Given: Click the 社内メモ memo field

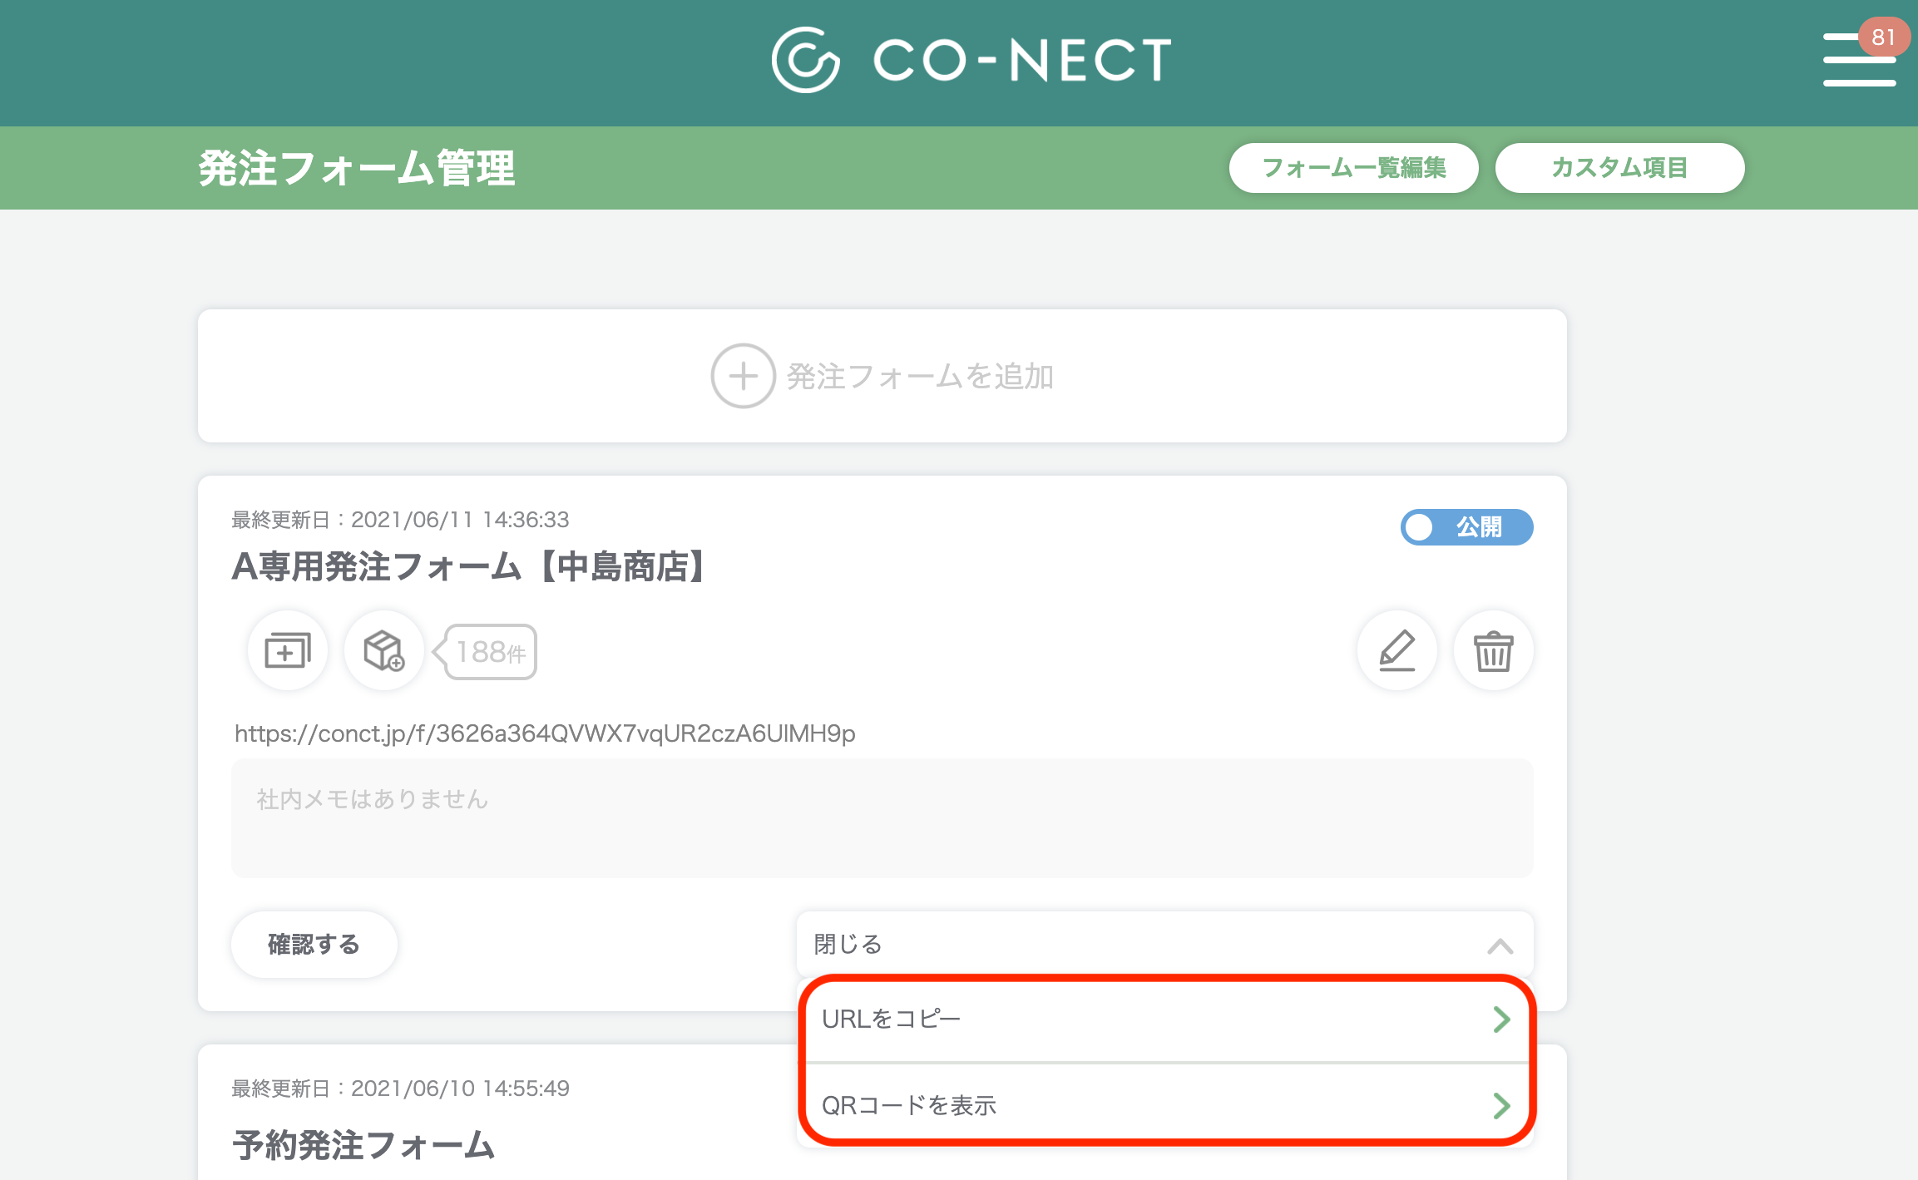Looking at the screenshot, I should (x=882, y=818).
